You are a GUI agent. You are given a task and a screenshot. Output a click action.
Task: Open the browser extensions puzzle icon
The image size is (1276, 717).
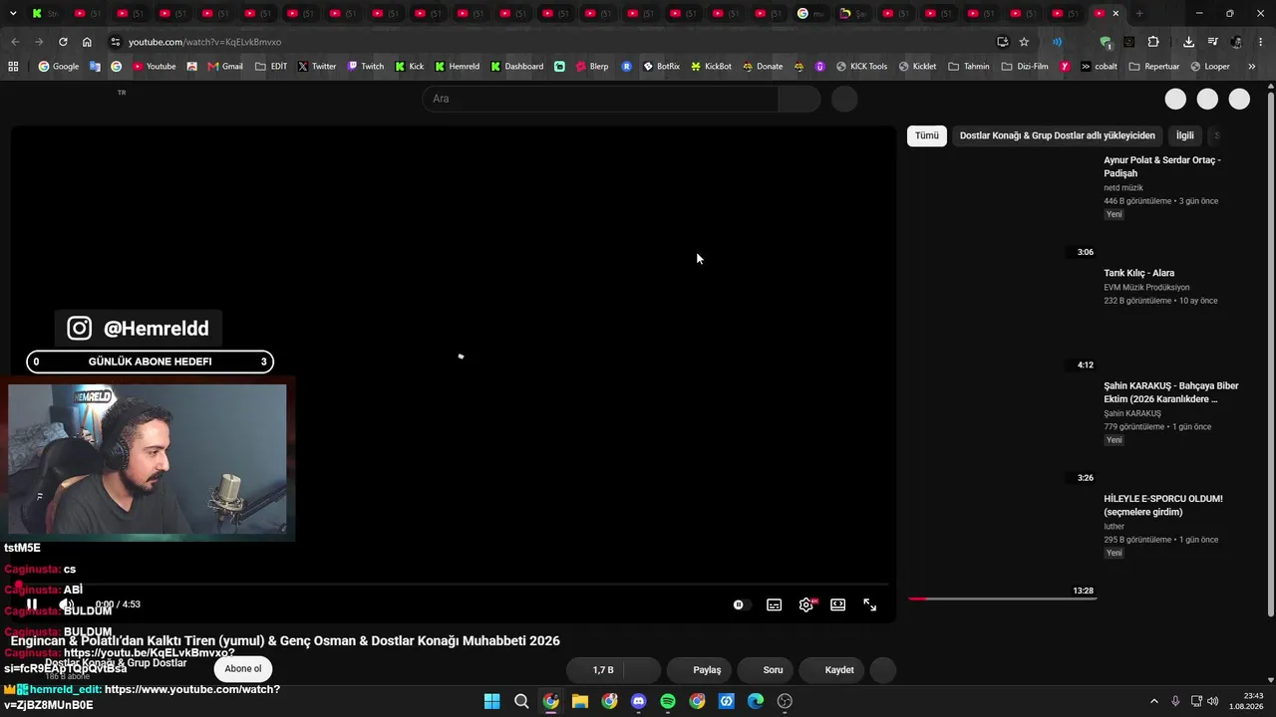1153,42
